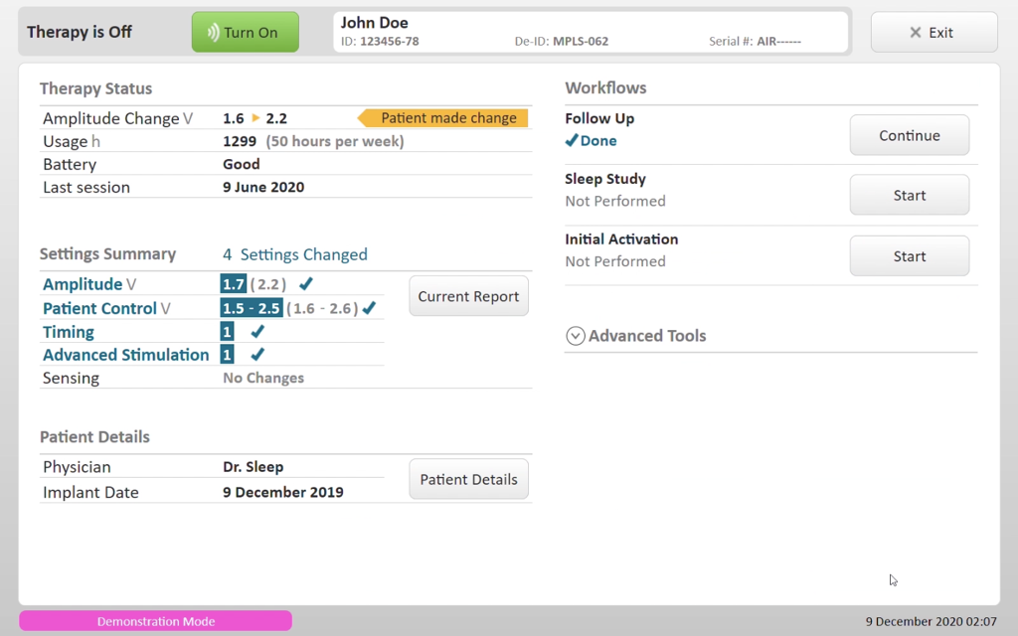
Task: Start the Sleep Study workflow
Action: 909,196
